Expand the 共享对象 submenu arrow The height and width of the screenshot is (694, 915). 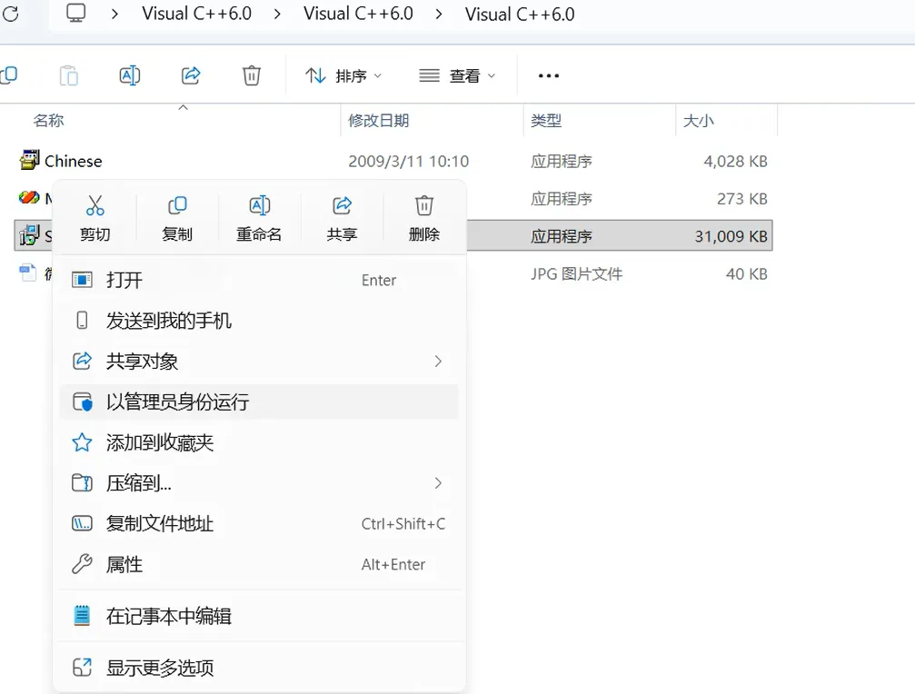click(x=438, y=362)
